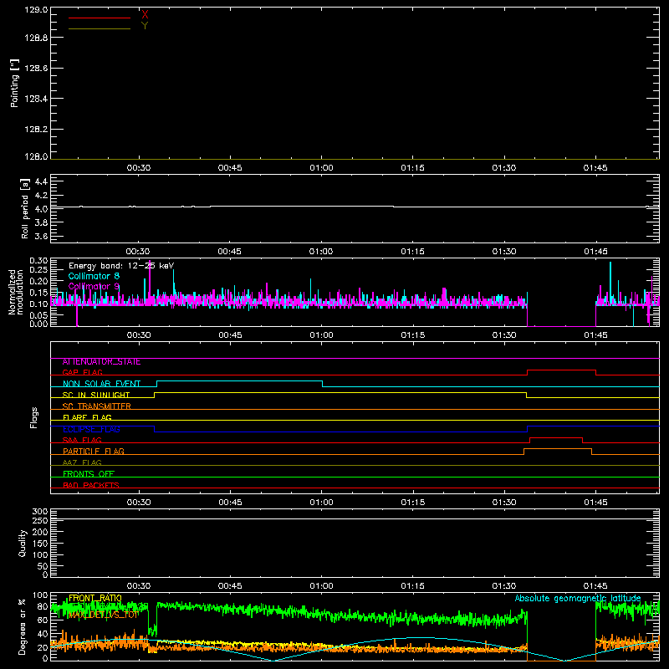The image size is (669, 669).
Task: Click '01:15' time label under Roll period panel
Action: tap(412, 252)
